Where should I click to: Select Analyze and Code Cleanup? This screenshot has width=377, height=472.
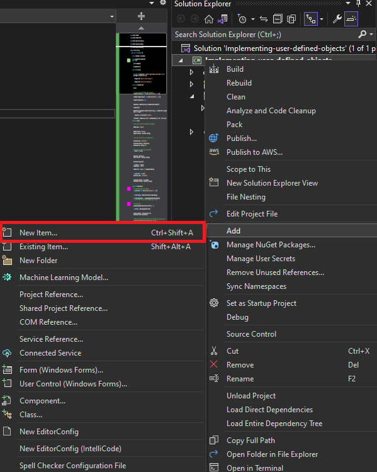pos(271,111)
